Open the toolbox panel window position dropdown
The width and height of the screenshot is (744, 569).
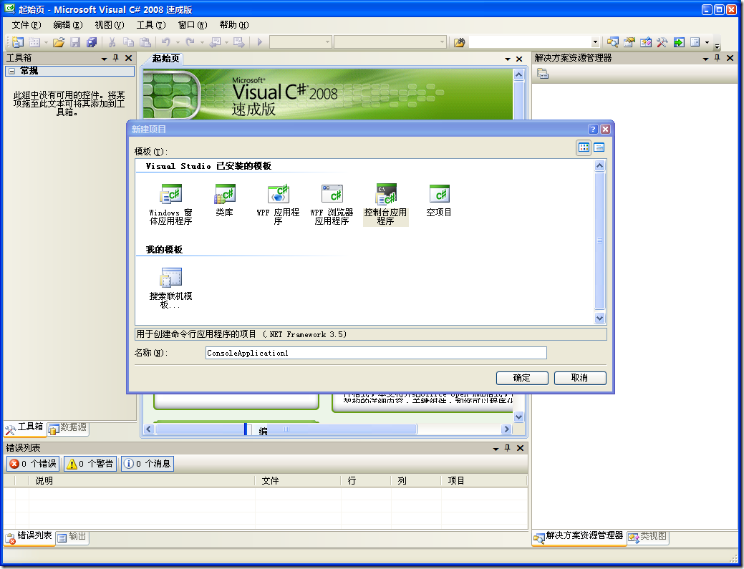pyautogui.click(x=104, y=58)
